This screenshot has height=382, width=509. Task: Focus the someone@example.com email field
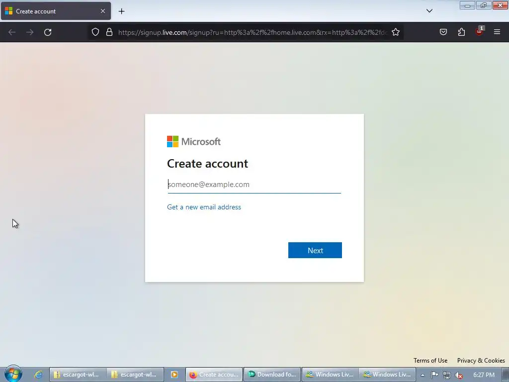point(254,185)
